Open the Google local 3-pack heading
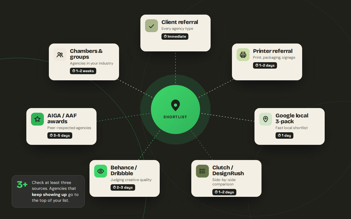Screen dimensions: 351x219 [x=292, y=119]
